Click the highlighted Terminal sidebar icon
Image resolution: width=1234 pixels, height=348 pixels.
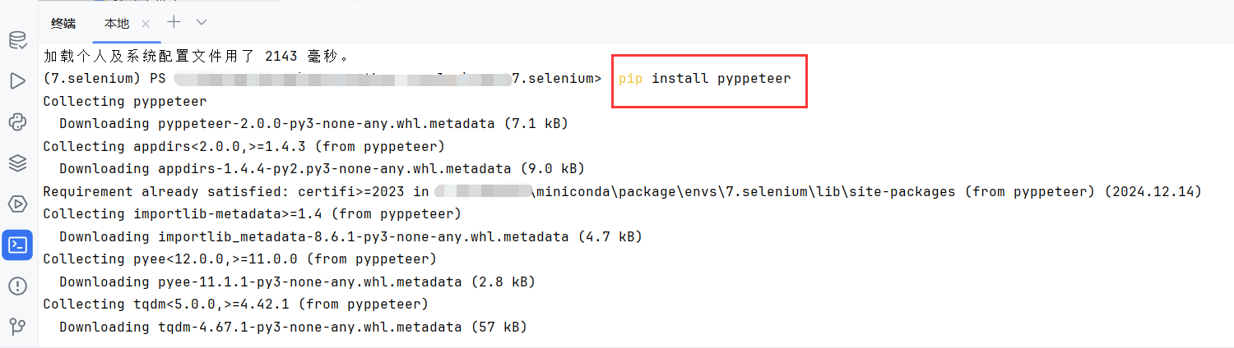point(17,245)
